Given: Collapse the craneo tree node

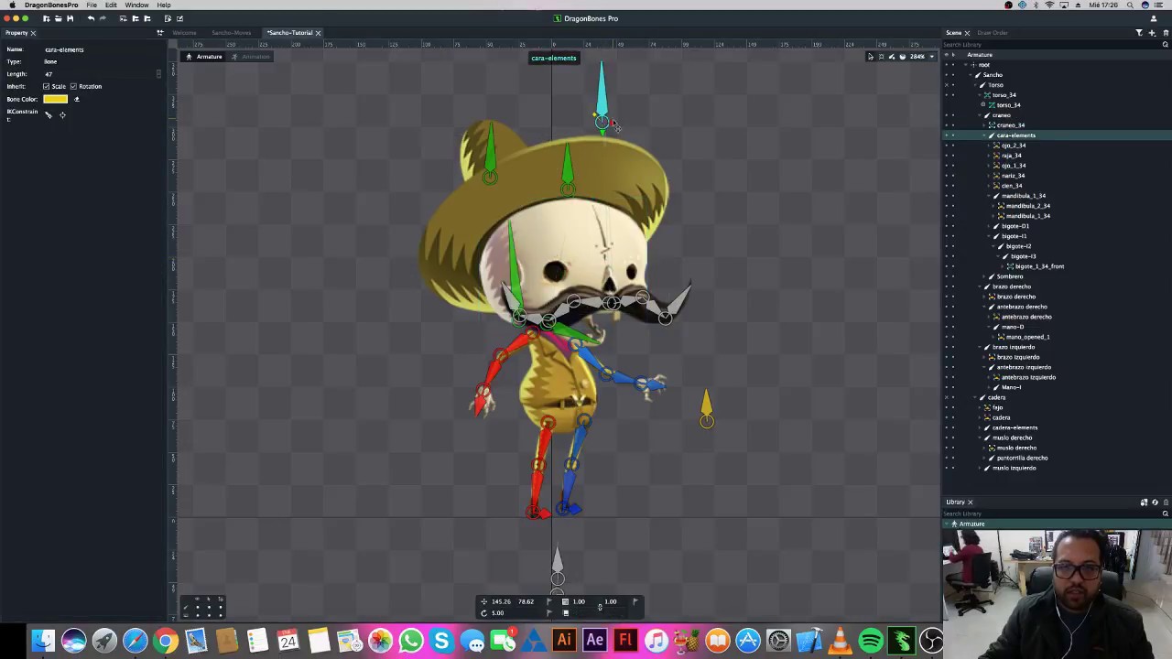Looking at the screenshot, I should pyautogui.click(x=980, y=115).
